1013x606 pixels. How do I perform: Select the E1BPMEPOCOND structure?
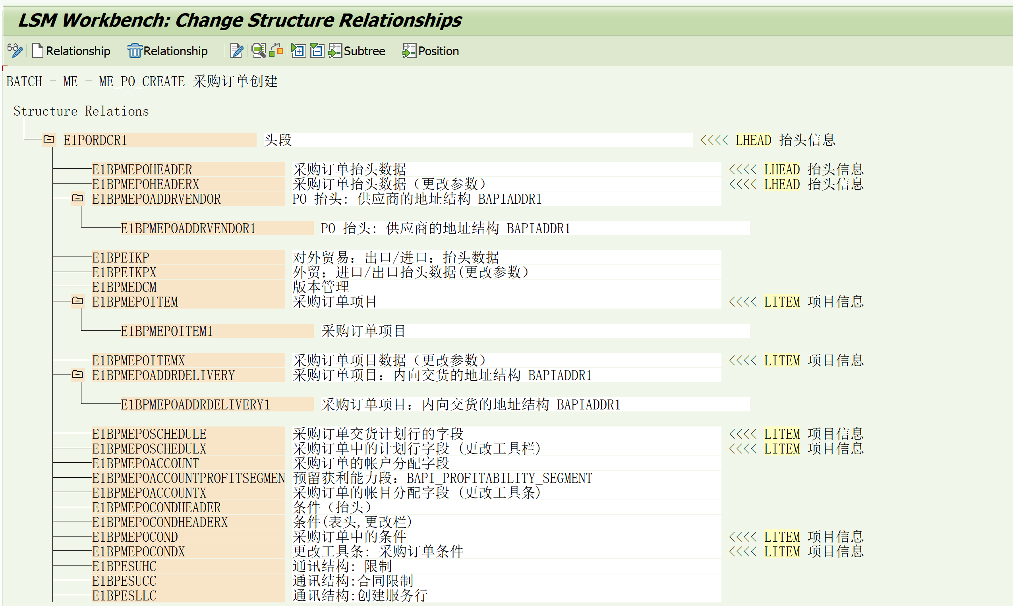135,537
